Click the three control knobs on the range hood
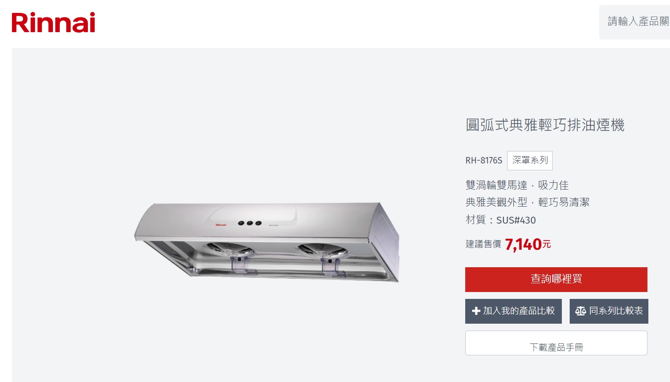This screenshot has width=670, height=382. [x=250, y=223]
